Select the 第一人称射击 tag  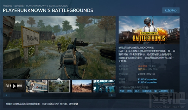pyautogui.click(x=161, y=91)
